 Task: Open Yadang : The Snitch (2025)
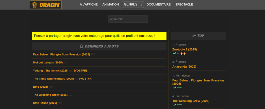[51, 70]
